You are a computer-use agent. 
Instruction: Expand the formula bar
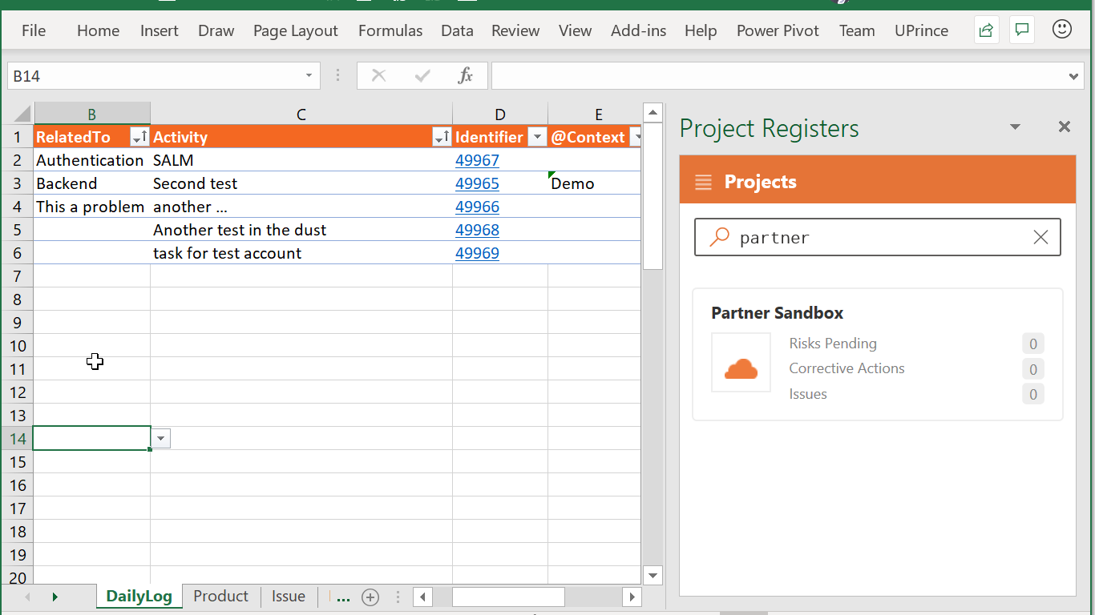1074,77
